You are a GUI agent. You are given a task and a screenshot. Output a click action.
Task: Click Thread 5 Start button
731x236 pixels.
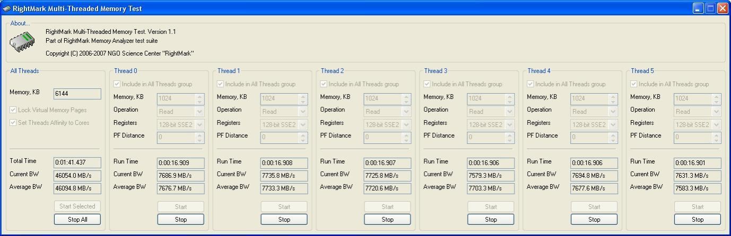[698, 207]
